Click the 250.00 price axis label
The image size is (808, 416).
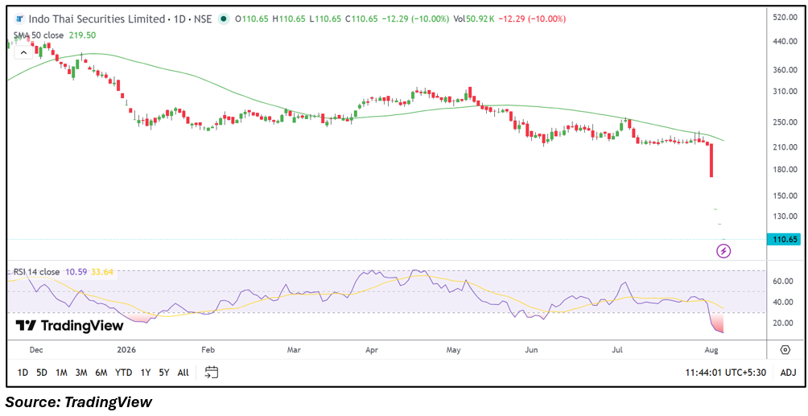[785, 122]
